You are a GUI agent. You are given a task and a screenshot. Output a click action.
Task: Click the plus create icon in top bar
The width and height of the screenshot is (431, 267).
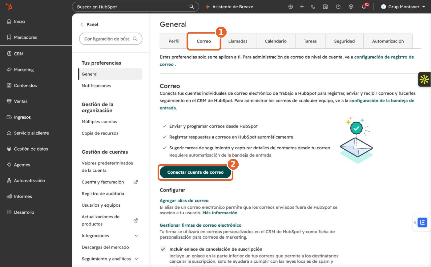[x=302, y=7]
